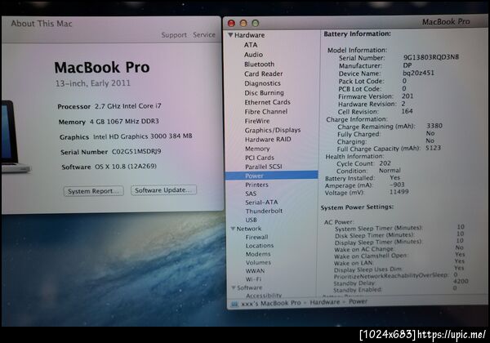Click Power in the bottom path bar

(x=358, y=301)
